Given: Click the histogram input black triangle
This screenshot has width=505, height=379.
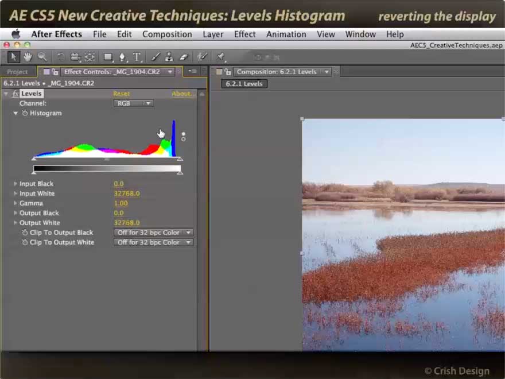Looking at the screenshot, I should (34, 158).
